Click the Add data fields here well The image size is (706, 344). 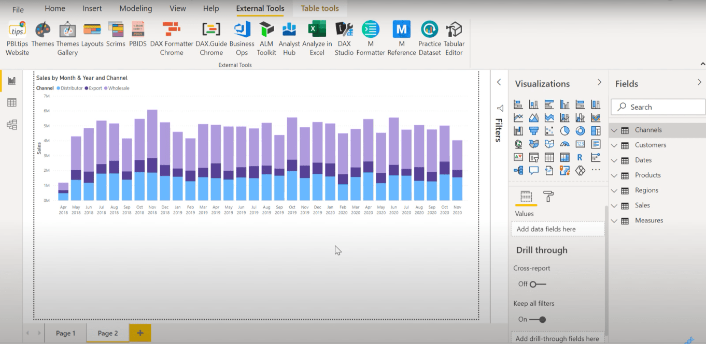click(x=557, y=229)
